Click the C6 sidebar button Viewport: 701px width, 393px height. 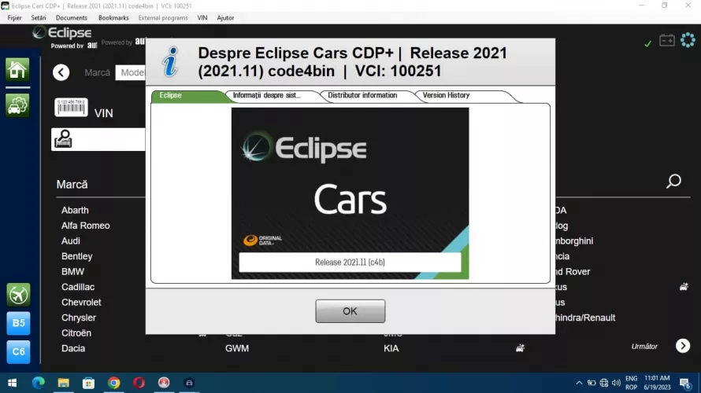tap(18, 352)
